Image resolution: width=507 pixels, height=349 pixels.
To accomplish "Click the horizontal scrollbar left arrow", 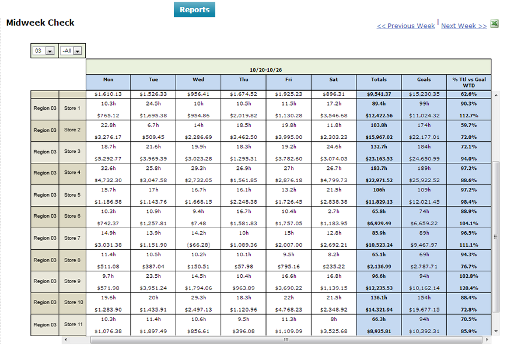I will click(x=65, y=339).
